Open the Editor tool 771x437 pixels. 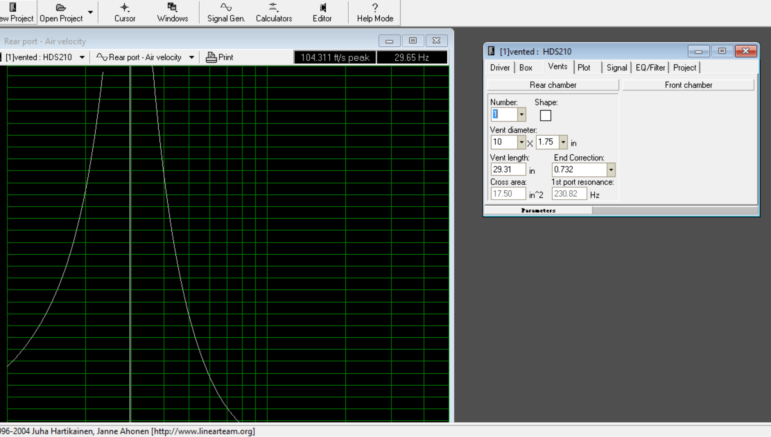(322, 12)
